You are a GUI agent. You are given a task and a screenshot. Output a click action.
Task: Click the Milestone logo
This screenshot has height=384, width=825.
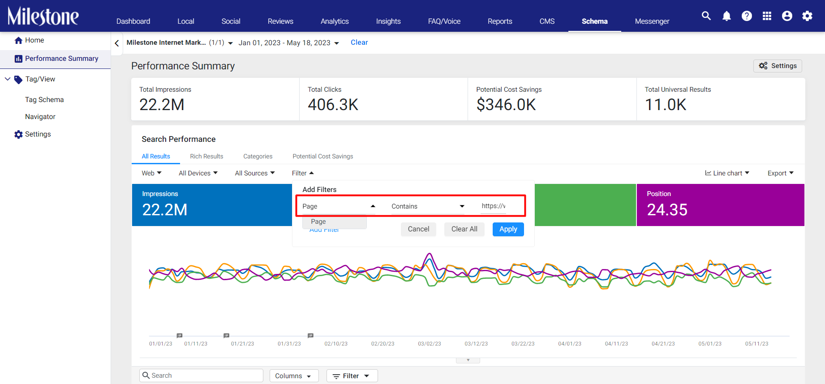43,16
